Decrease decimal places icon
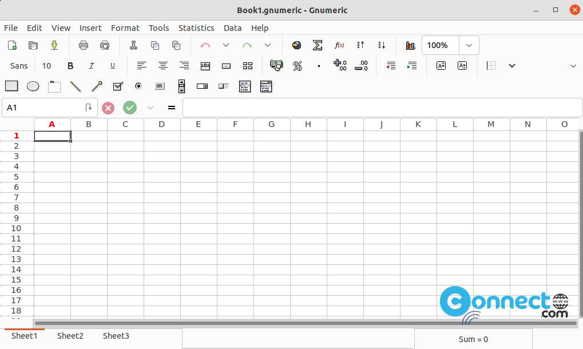This screenshot has width=583, height=349. (x=361, y=65)
